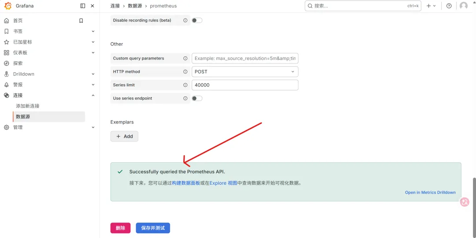Viewport: 476px width, 238px height.
Task: Click the 连接 connections icon
Action: point(6,95)
